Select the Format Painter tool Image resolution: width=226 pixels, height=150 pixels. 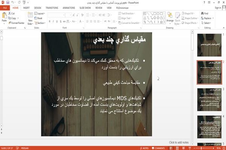[16, 23]
